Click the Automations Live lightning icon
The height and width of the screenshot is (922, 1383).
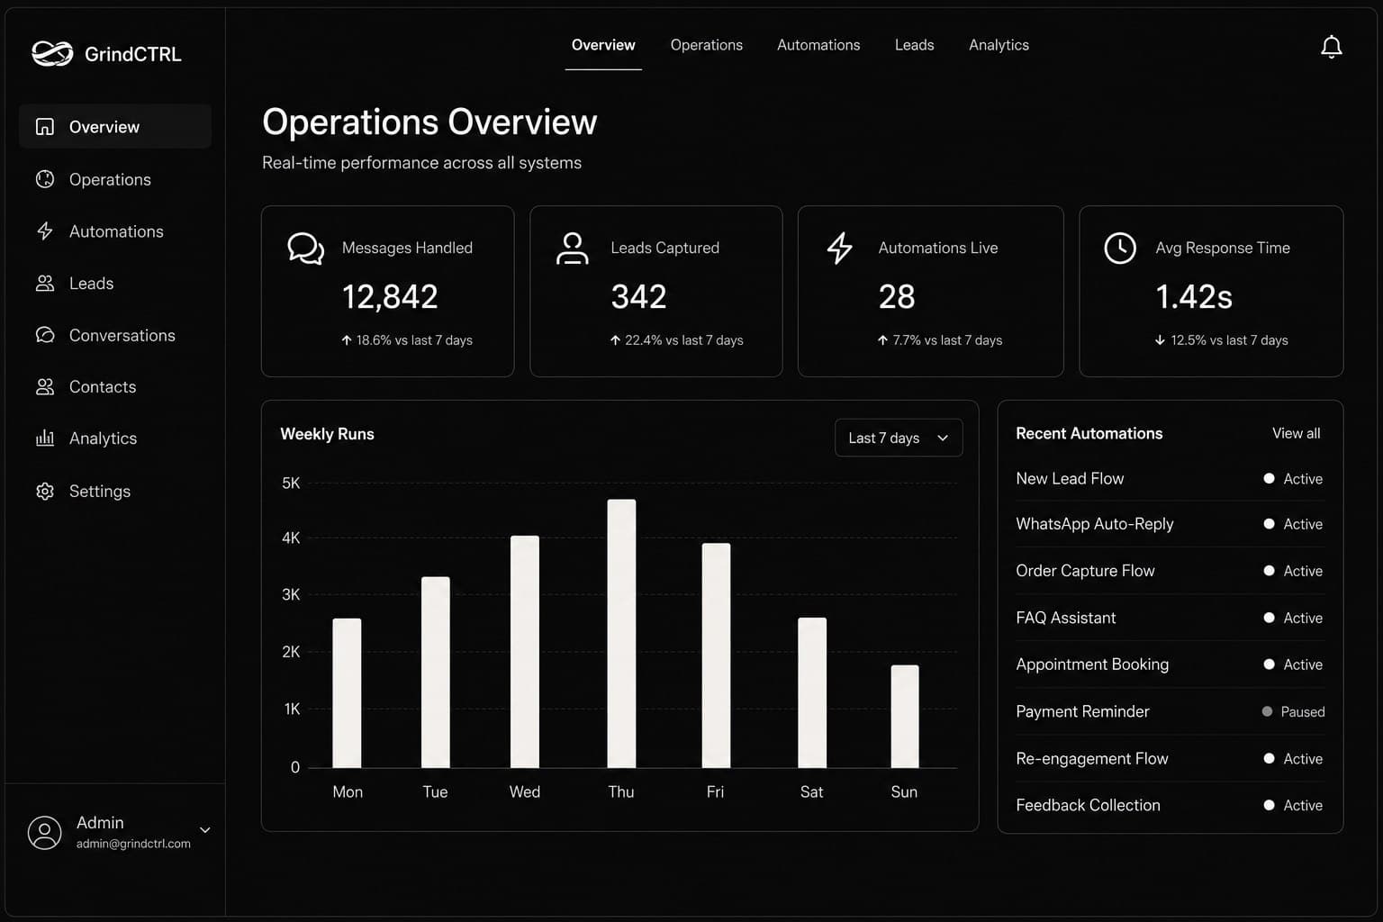click(x=840, y=249)
